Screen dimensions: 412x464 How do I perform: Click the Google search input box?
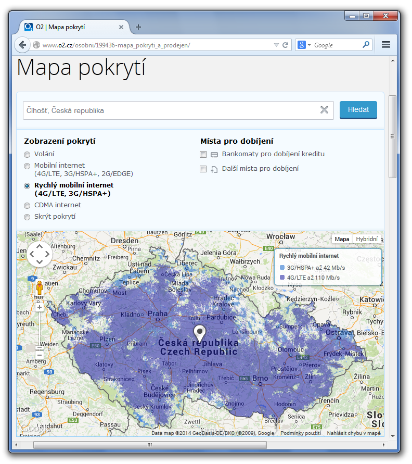(x=337, y=45)
